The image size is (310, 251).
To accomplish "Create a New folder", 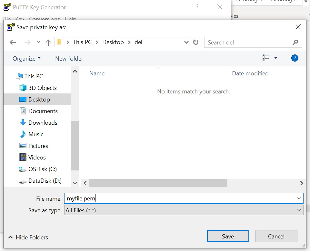I will coord(69,58).
